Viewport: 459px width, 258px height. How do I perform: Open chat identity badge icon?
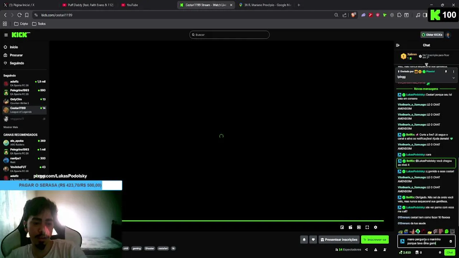tap(402, 242)
